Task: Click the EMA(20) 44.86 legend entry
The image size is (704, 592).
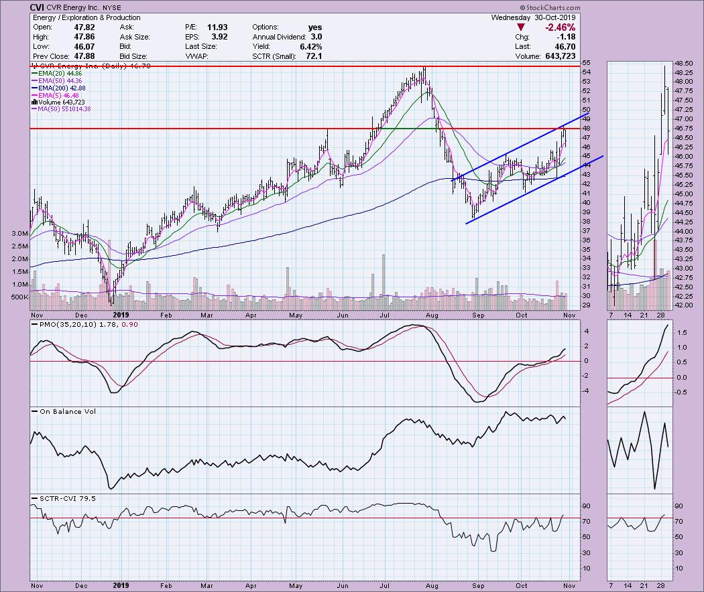Action: click(x=56, y=73)
